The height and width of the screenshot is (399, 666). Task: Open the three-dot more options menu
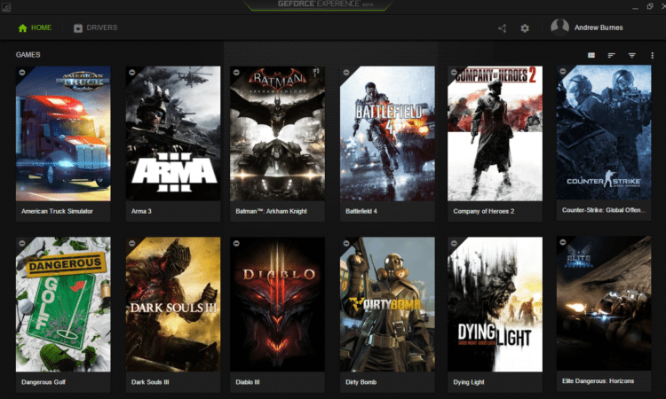(x=652, y=55)
